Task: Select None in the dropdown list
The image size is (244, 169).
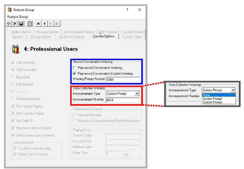Action: 219,95
